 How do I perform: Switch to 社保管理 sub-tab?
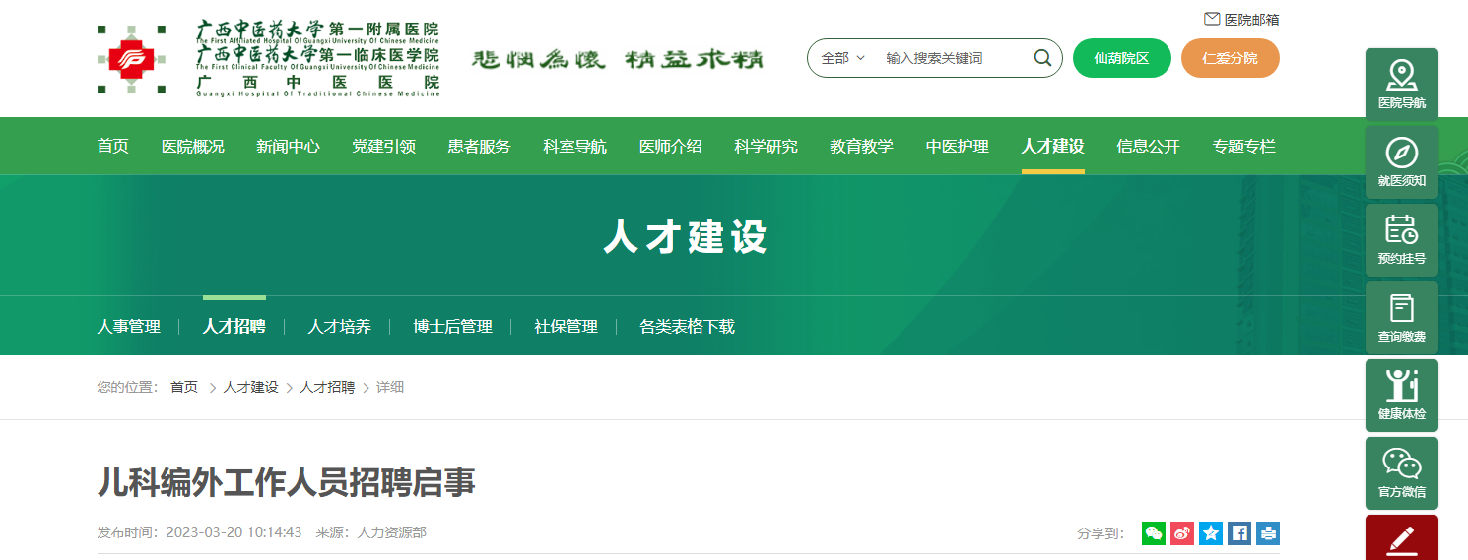point(566,326)
